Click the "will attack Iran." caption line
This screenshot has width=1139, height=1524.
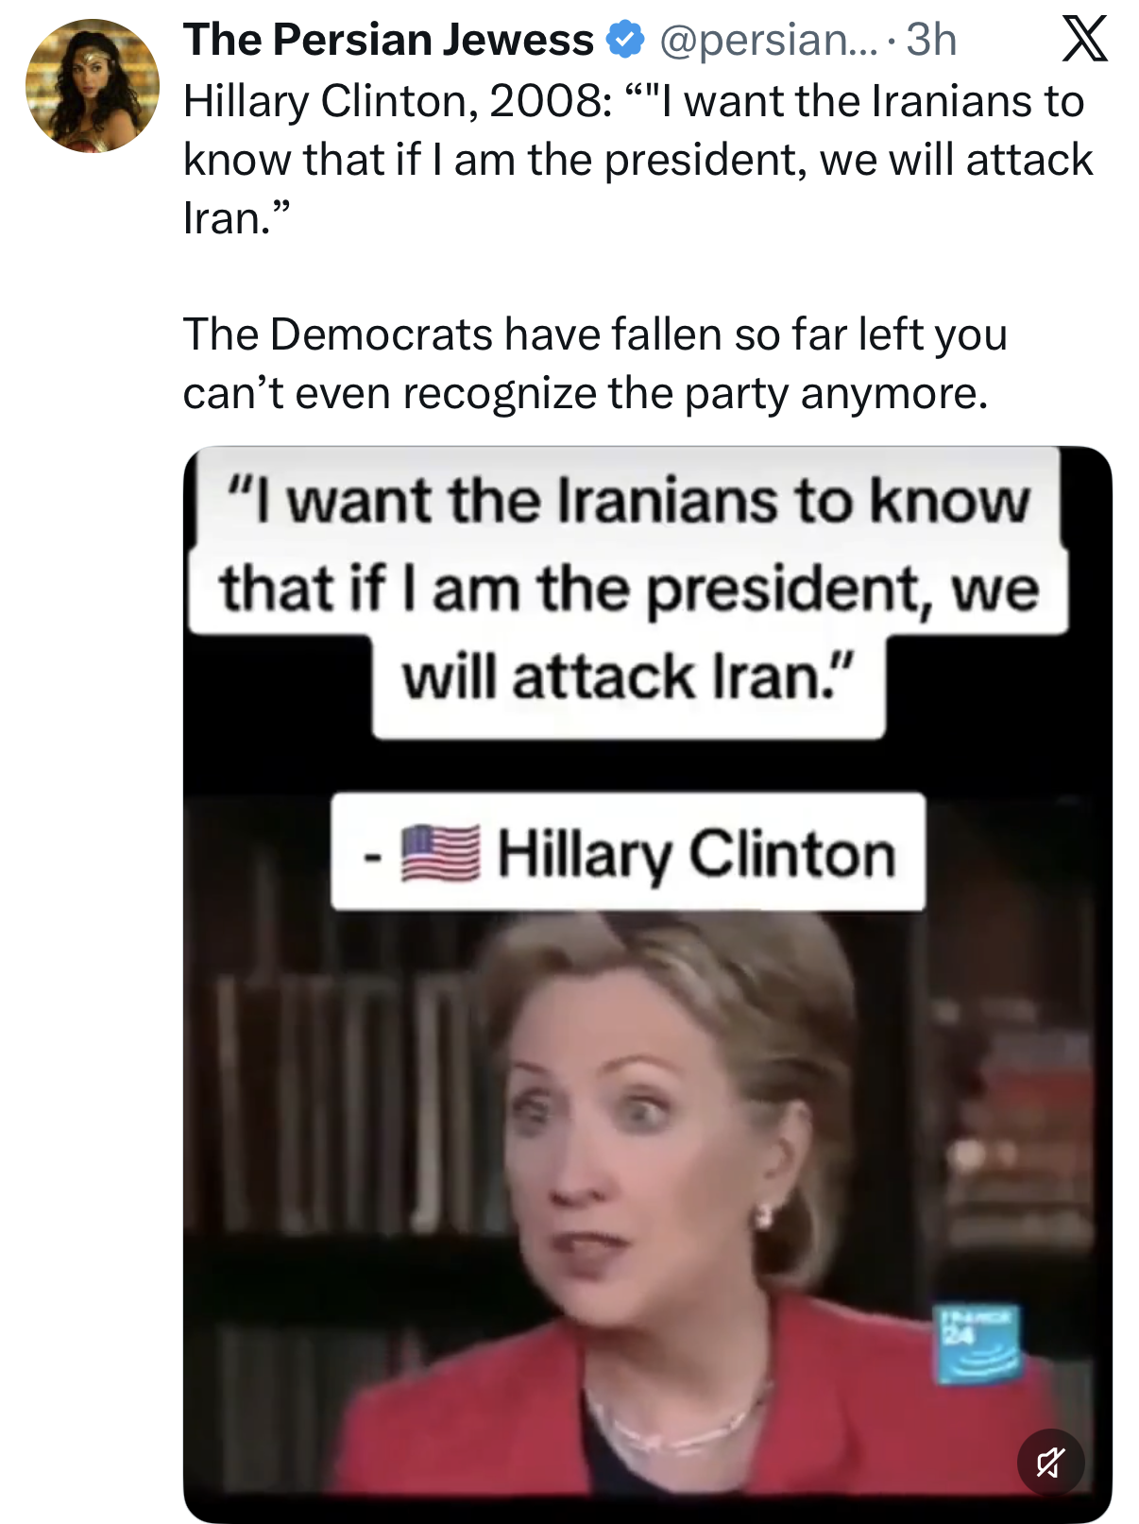click(x=629, y=677)
